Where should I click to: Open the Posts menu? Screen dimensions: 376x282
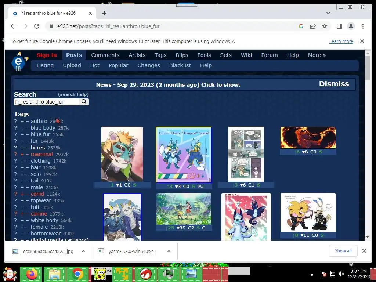(x=74, y=55)
